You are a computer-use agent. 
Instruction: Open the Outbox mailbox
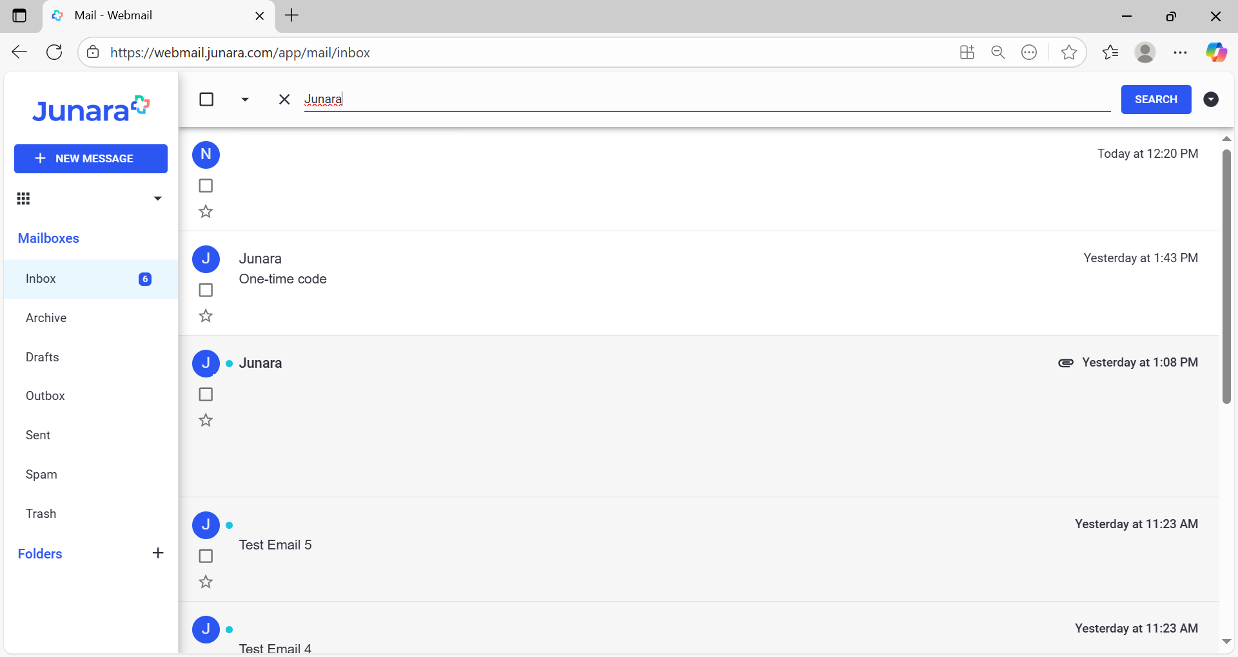click(91, 396)
